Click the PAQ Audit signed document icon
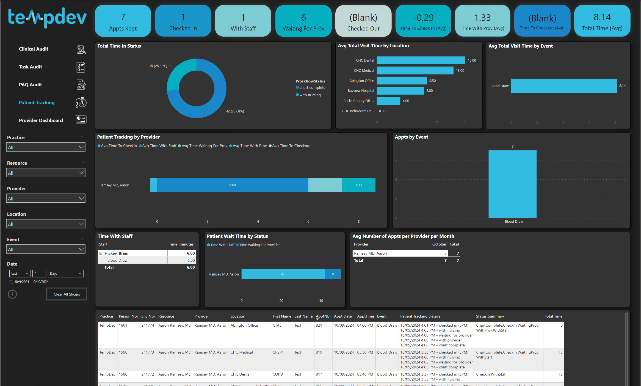 click(x=81, y=85)
